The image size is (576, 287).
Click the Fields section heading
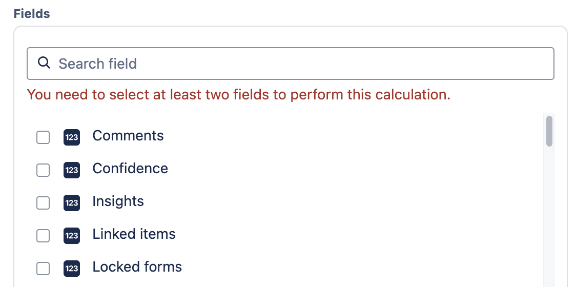[32, 14]
